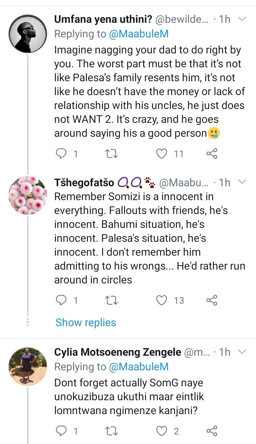Share Umfana yena uthini's tweet
256x444 pixels.
coord(212,153)
